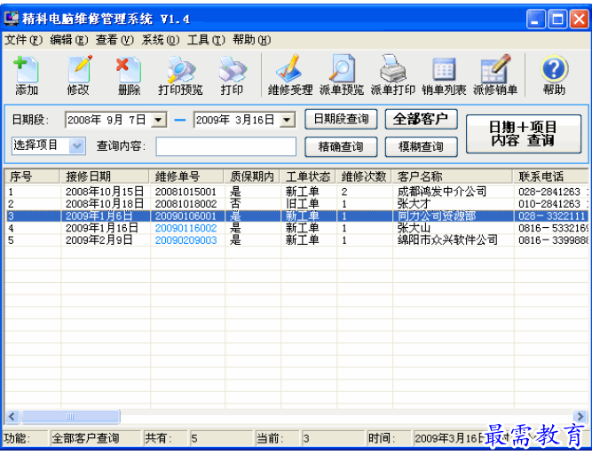The image size is (592, 463).
Task: Sort by 接修日期 column header
Action: tap(105, 177)
